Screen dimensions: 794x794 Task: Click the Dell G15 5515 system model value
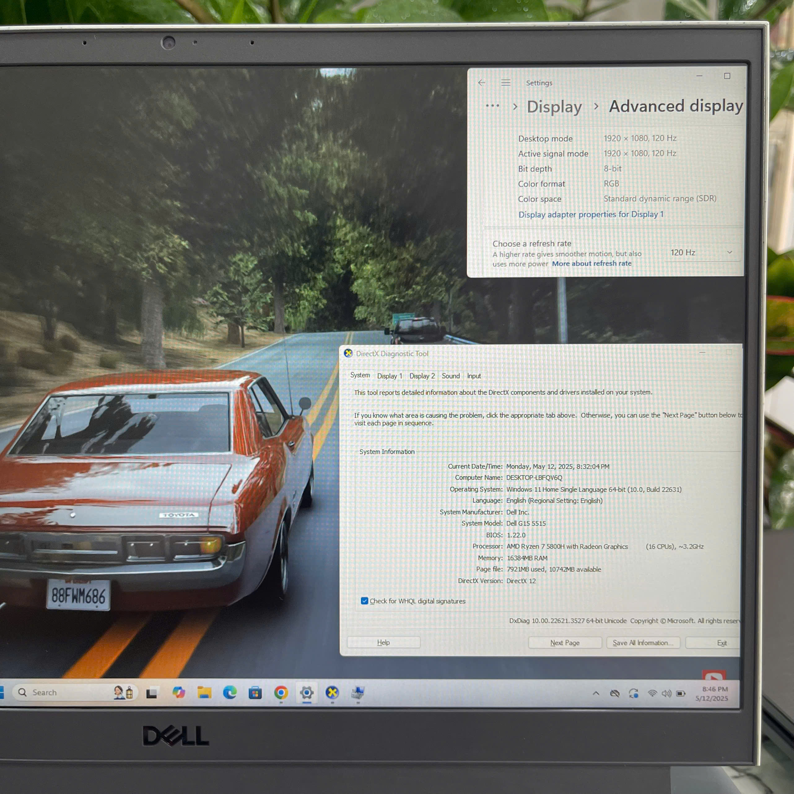click(526, 523)
